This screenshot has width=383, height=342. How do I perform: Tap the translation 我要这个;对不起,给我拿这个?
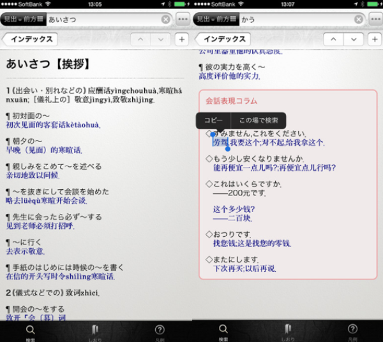(x=277, y=143)
